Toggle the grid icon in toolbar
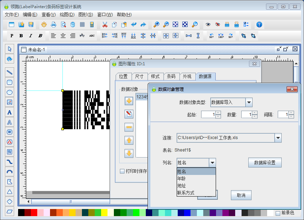 coord(82,24)
